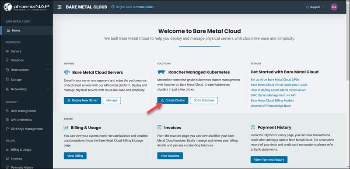Click the Support info icon
The height and width of the screenshot is (169, 350).
tap(308, 7)
